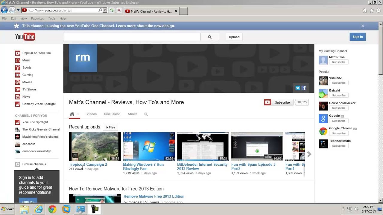Click the browser Refresh button
This screenshot has width=383, height=215.
click(112, 10)
